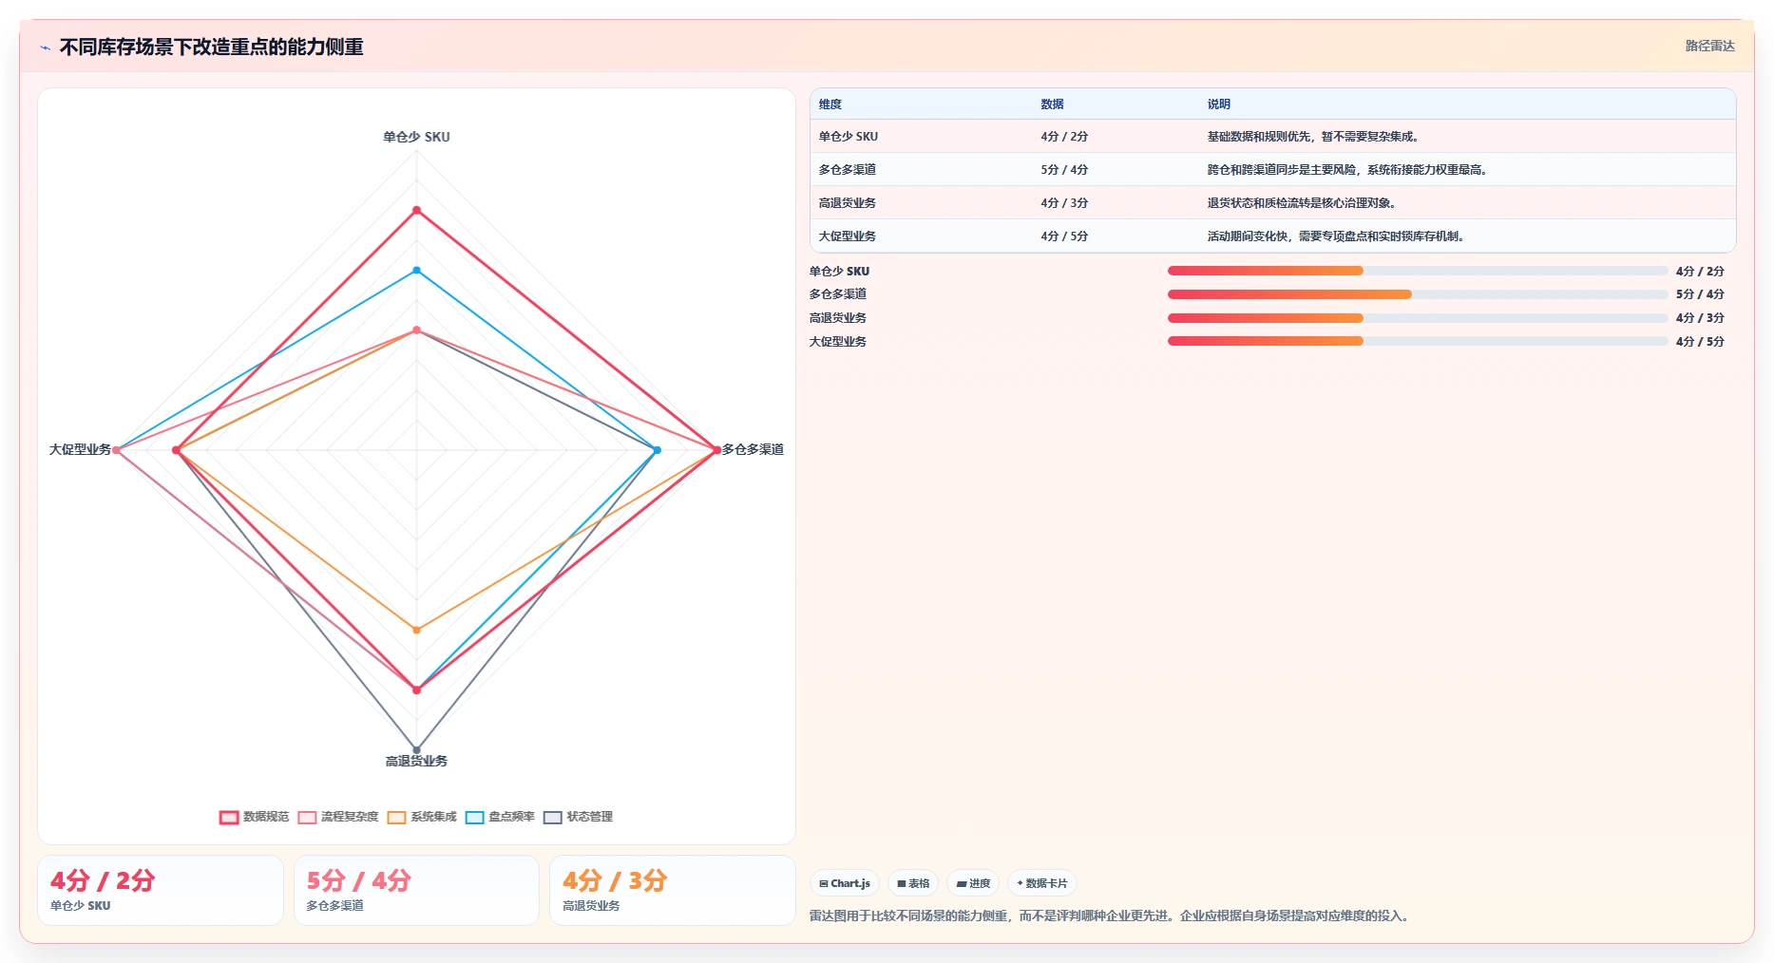The width and height of the screenshot is (1774, 963).
Task: Hide the 系统集成 series via legend
Action: click(x=422, y=817)
